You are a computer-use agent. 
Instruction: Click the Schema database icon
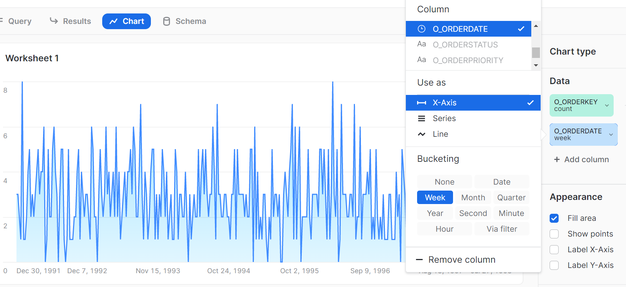[167, 21]
